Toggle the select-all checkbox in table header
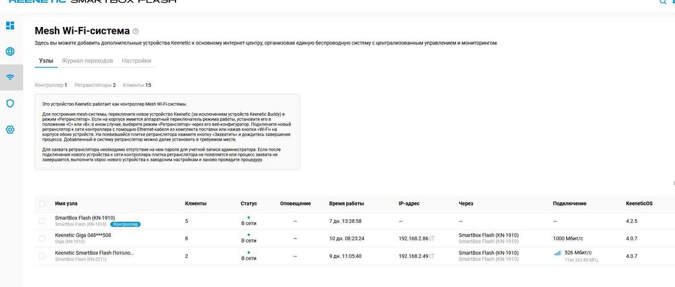The image size is (675, 287). (x=42, y=203)
